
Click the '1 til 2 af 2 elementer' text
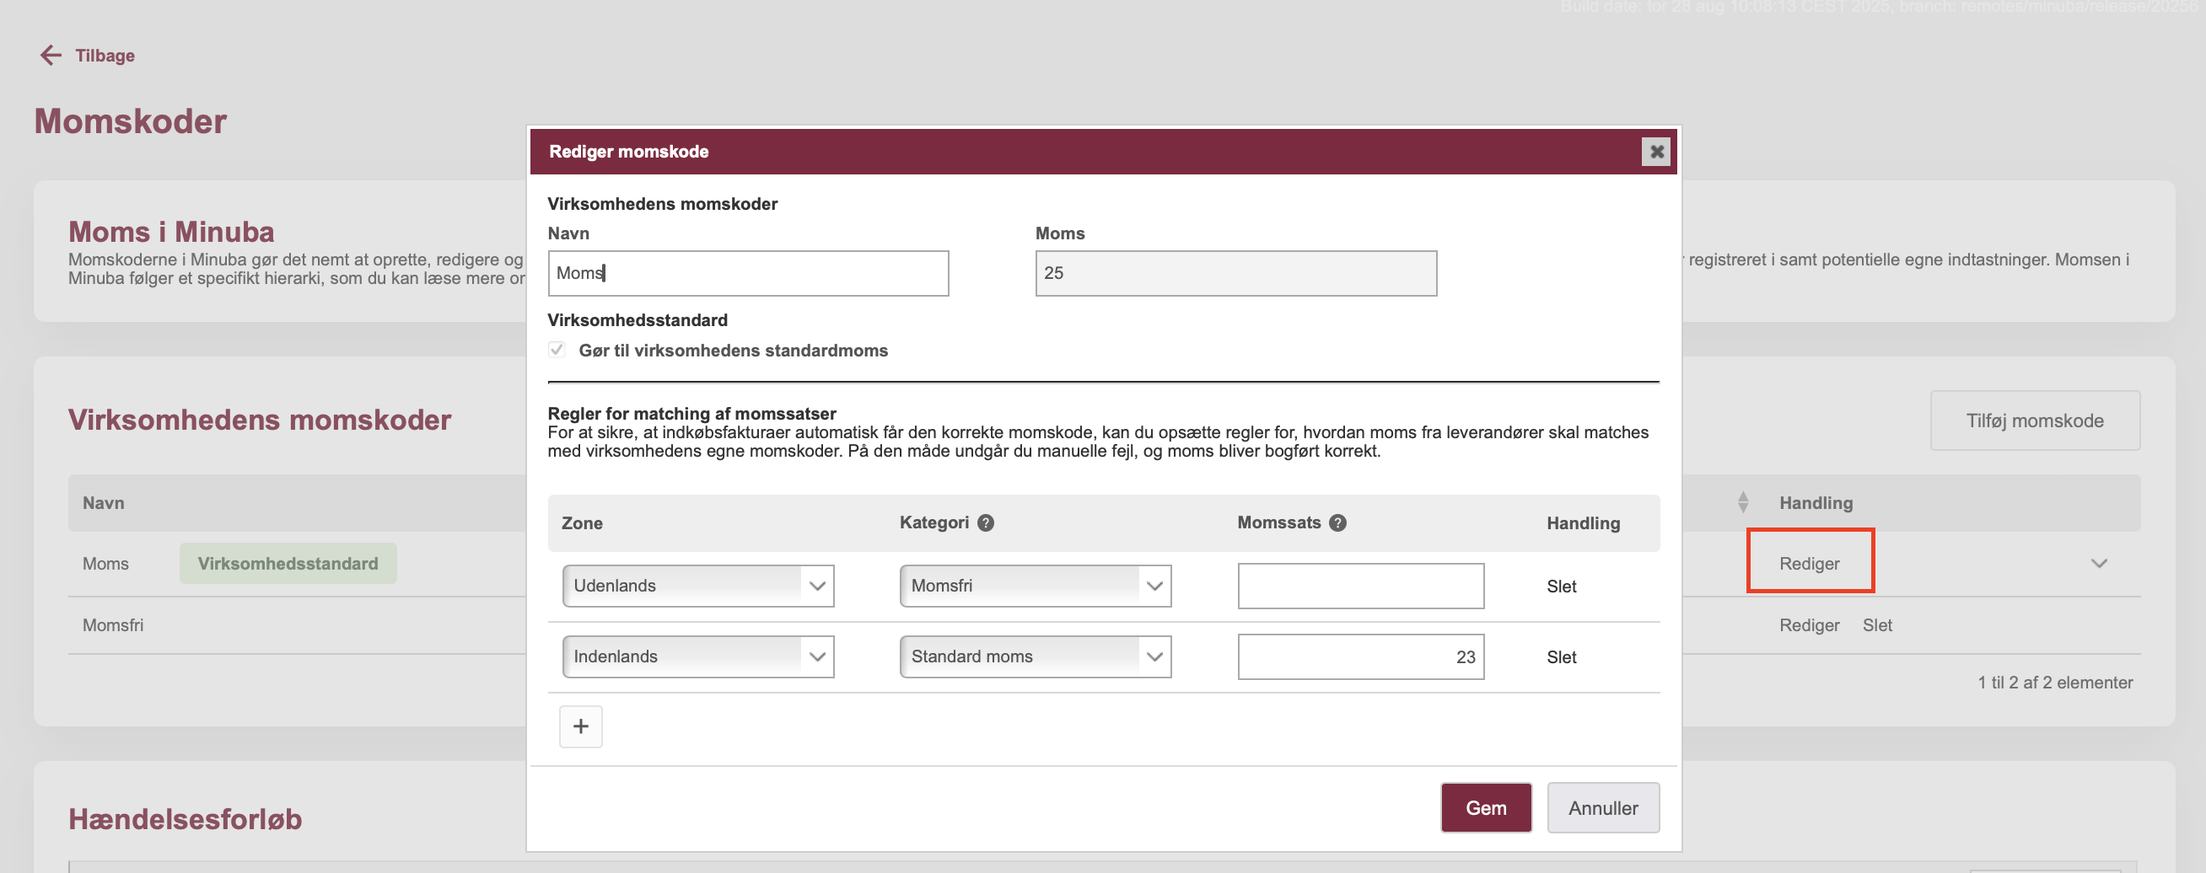[2055, 683]
